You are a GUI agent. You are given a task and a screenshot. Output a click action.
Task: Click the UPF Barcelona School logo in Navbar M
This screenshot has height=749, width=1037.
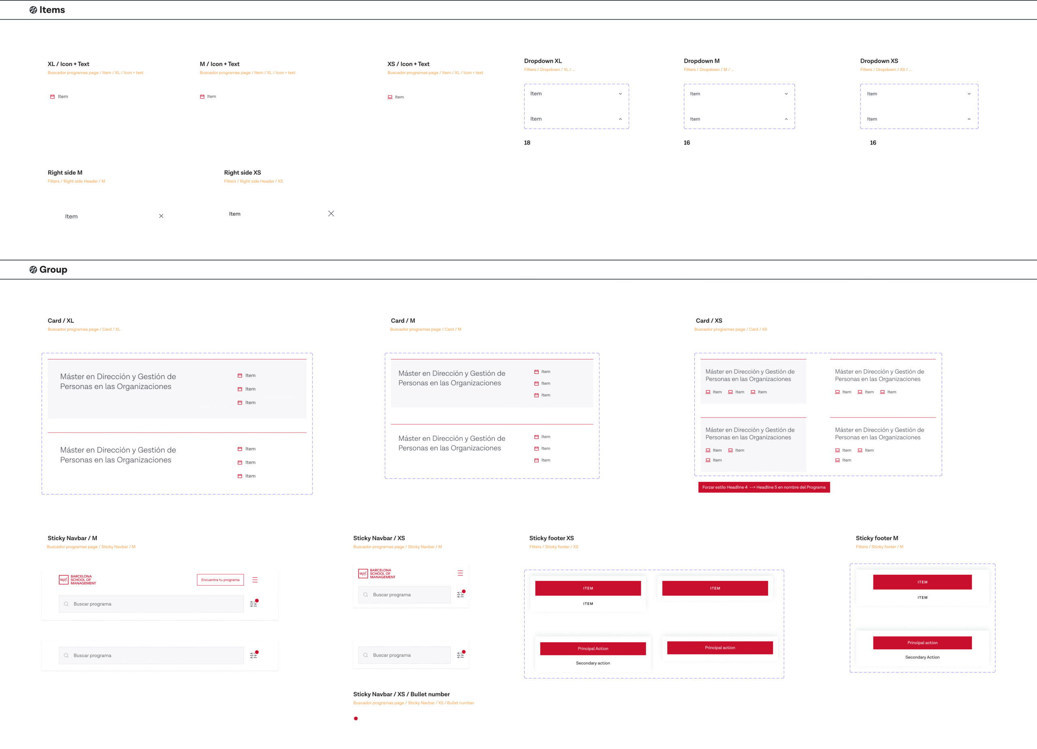[x=77, y=580]
